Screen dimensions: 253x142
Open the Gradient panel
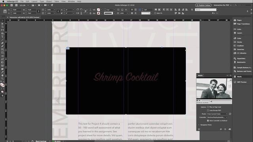coord(239,46)
